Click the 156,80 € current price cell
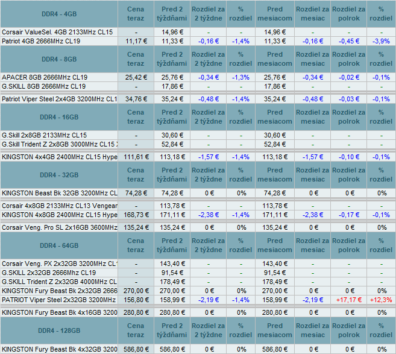396x354 pixels. [136, 300]
